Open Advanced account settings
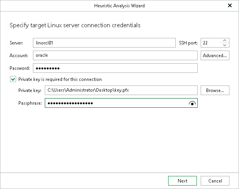 coord(215,55)
